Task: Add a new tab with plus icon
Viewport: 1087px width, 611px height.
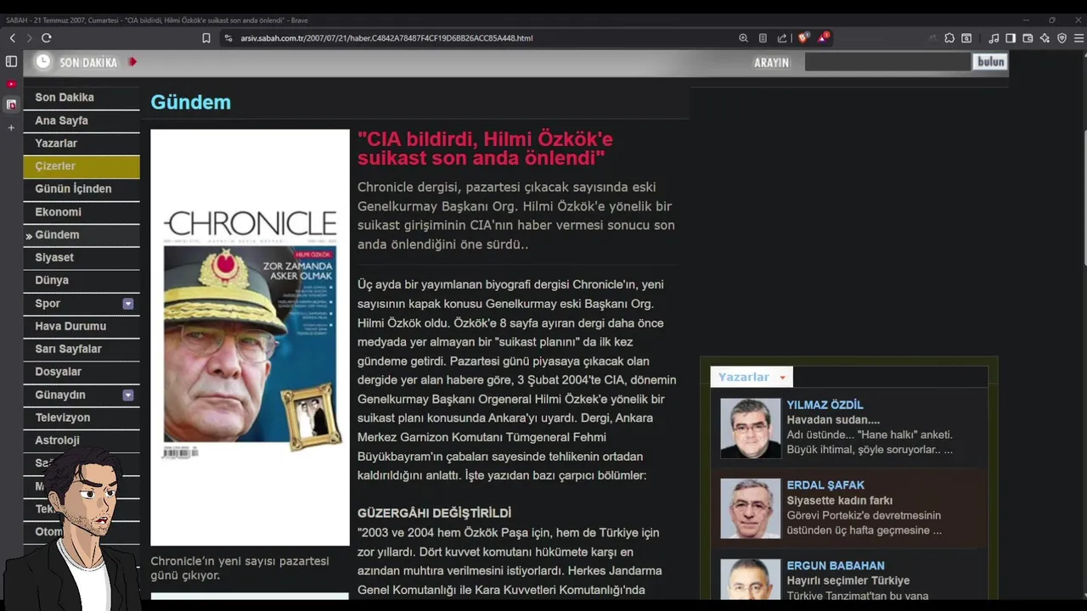Action: pyautogui.click(x=11, y=128)
